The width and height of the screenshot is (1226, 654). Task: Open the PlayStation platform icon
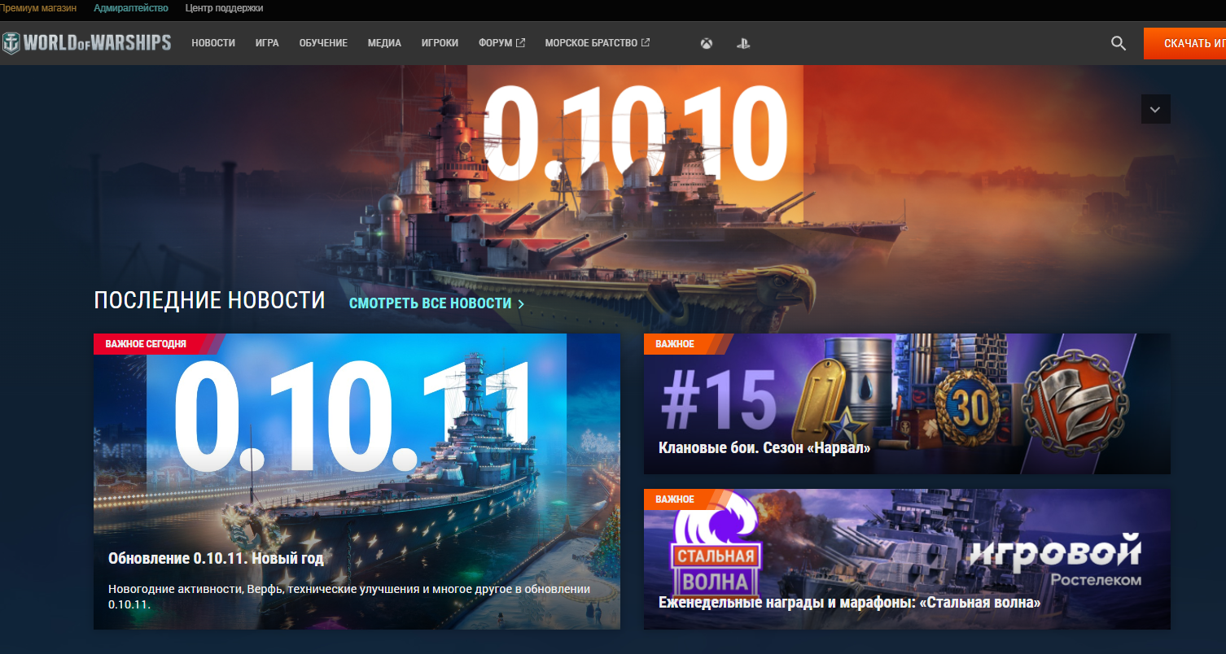[x=743, y=43]
